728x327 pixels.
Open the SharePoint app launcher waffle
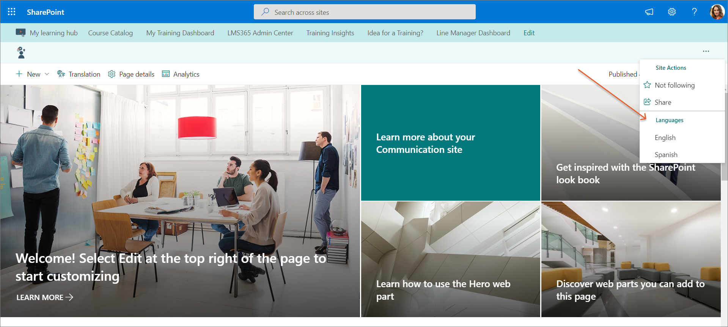12,12
